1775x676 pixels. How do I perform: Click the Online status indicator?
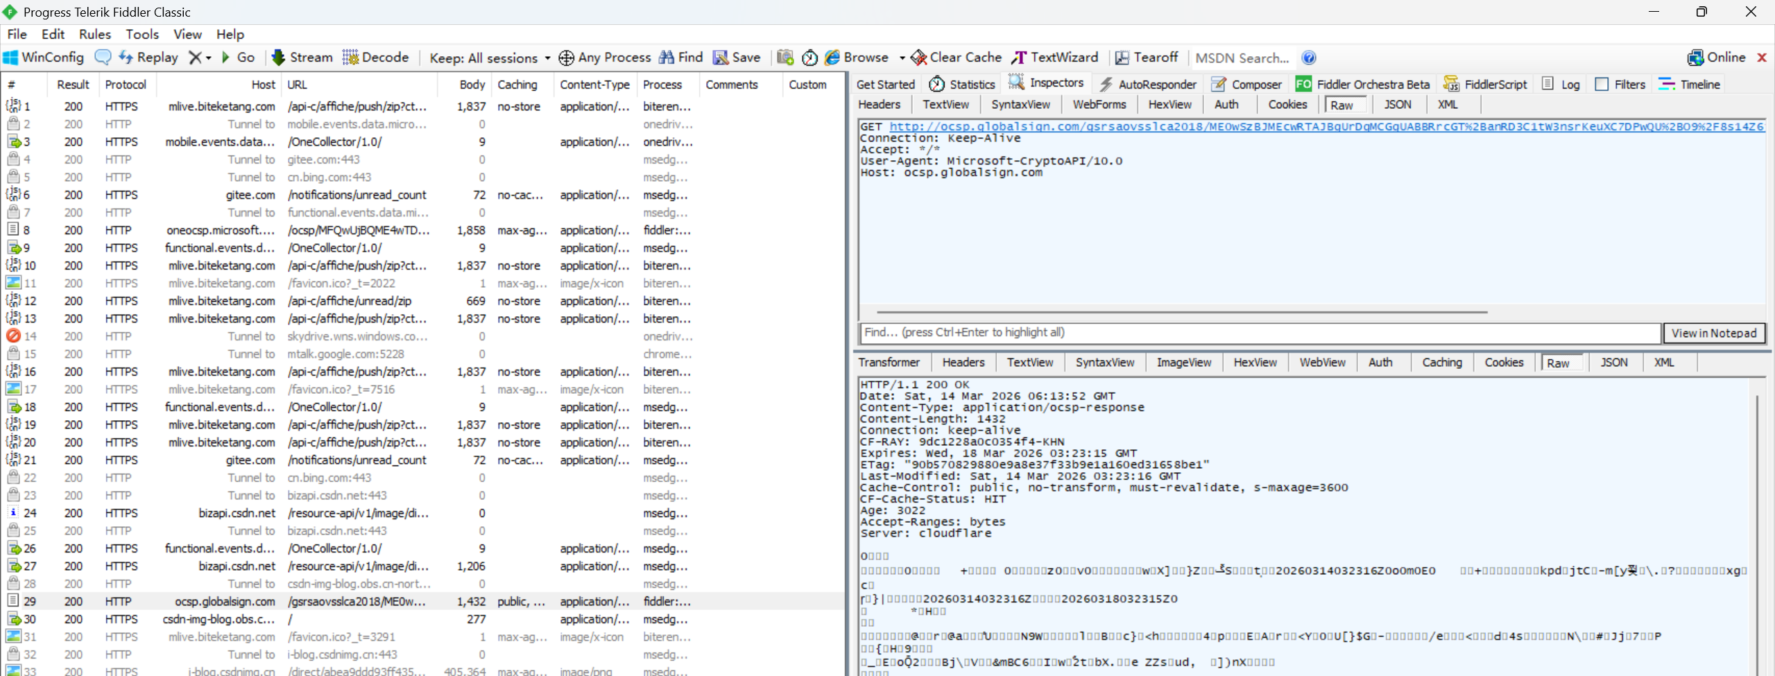1717,58
